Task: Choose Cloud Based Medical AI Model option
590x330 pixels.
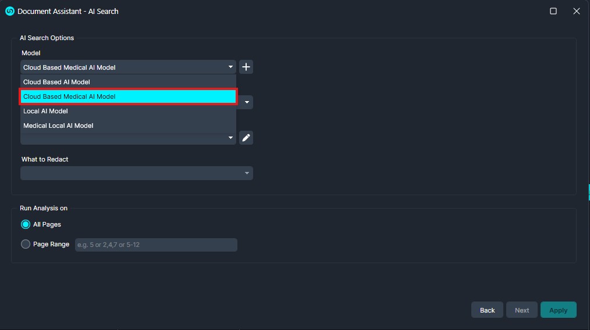Action: pos(129,96)
